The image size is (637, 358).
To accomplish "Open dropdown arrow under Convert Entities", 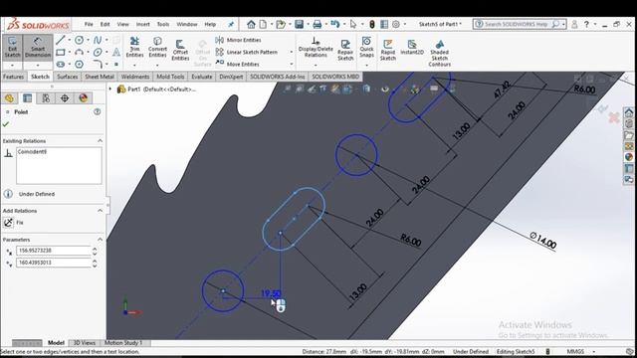I will click(157, 65).
